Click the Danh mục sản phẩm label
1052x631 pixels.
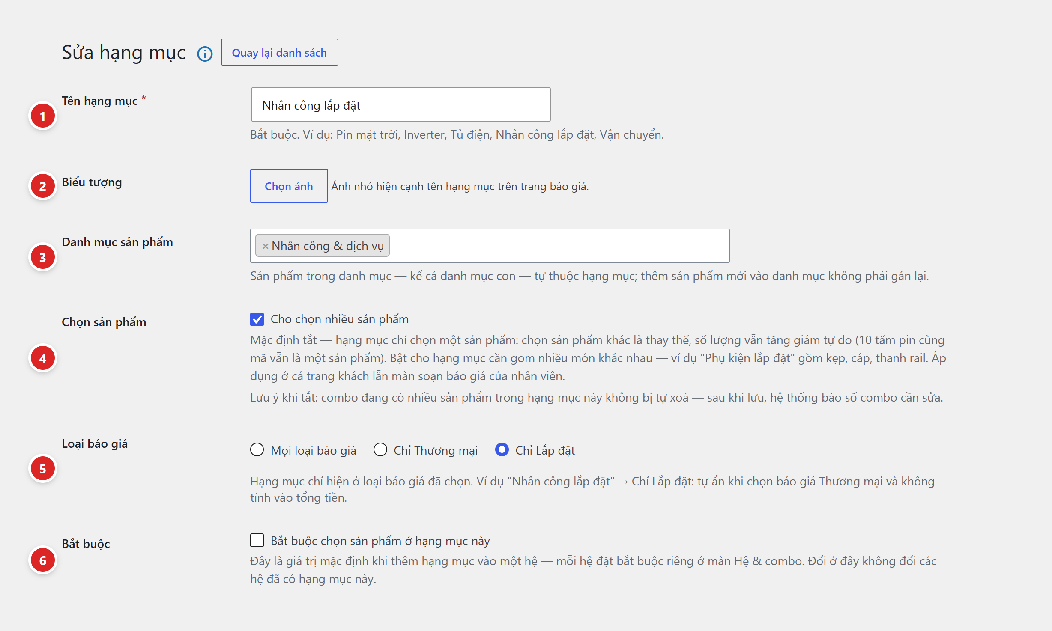(x=117, y=242)
